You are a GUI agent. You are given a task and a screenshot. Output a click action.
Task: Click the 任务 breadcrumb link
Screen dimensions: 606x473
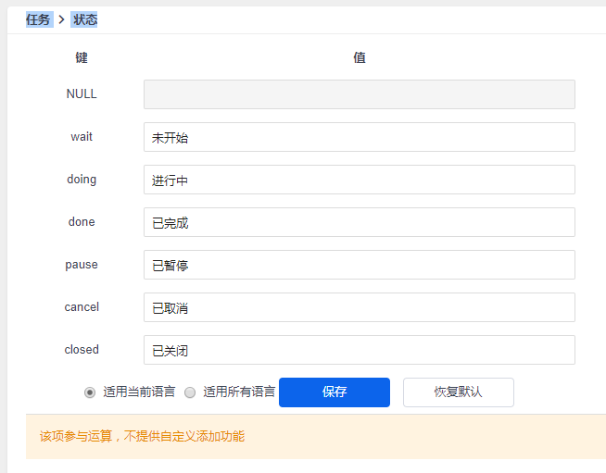point(39,19)
